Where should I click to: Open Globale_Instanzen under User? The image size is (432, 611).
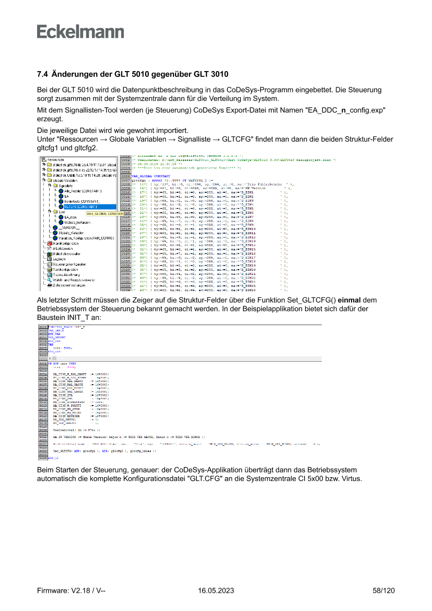click(78, 222)
